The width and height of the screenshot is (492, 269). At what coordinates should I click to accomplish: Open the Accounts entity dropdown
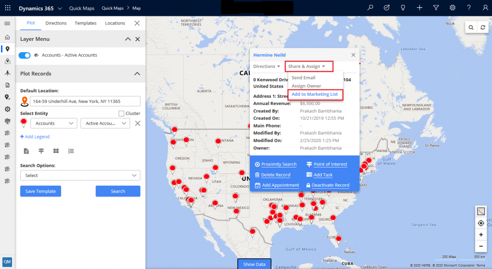54,123
